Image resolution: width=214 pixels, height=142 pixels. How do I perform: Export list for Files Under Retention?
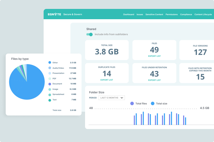click(x=154, y=80)
